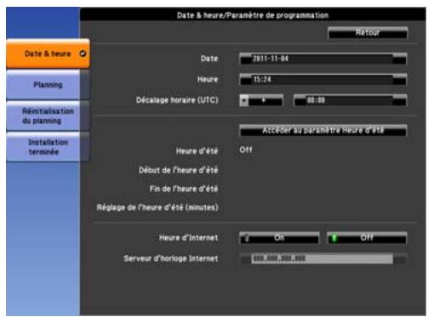Image resolution: width=428 pixels, height=317 pixels.
Task: Select the Date & heure tab
Action: click(x=48, y=54)
